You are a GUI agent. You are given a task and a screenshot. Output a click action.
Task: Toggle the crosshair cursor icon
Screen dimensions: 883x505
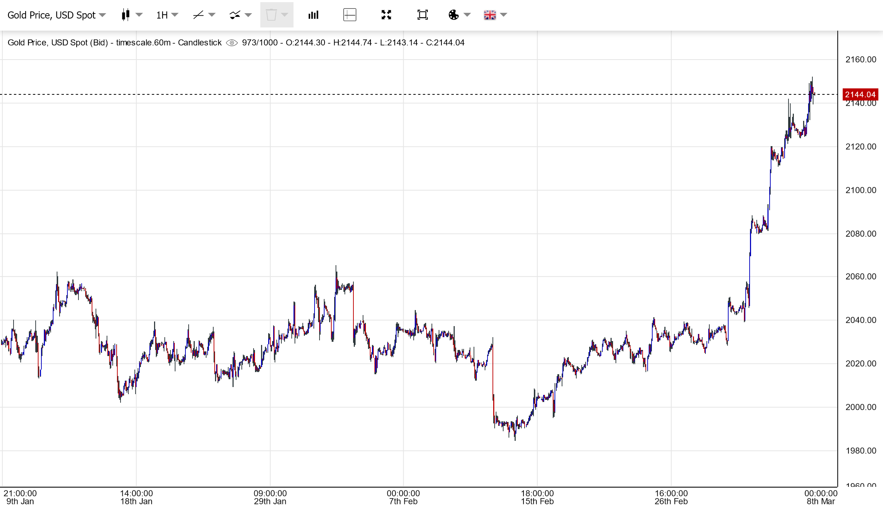tap(349, 15)
